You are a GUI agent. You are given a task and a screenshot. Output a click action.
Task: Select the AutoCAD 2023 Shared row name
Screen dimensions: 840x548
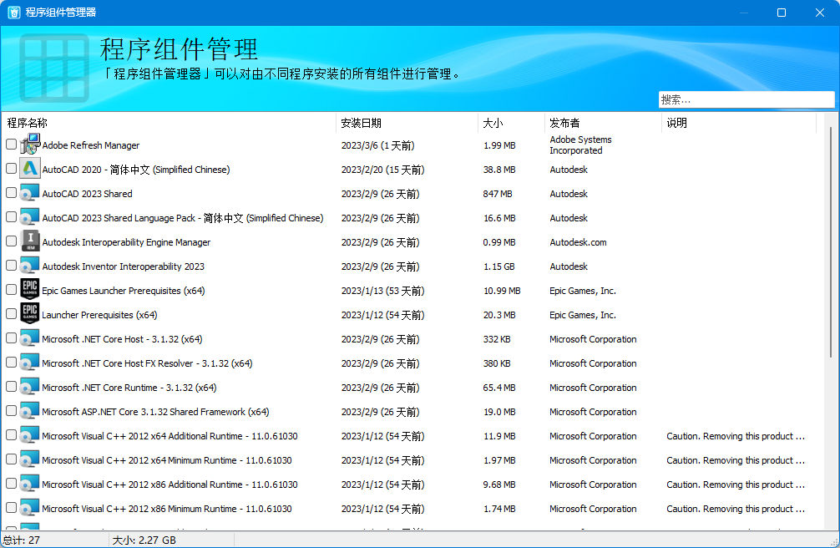point(87,194)
